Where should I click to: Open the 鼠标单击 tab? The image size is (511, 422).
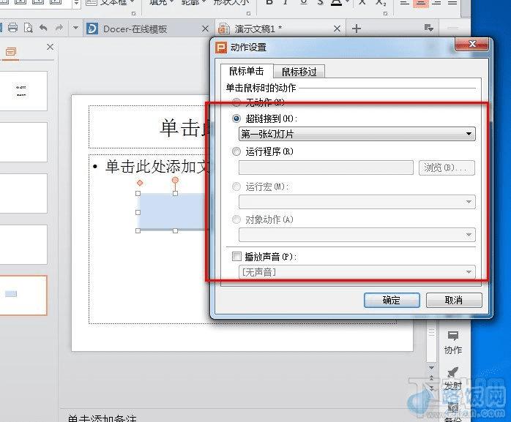click(247, 71)
